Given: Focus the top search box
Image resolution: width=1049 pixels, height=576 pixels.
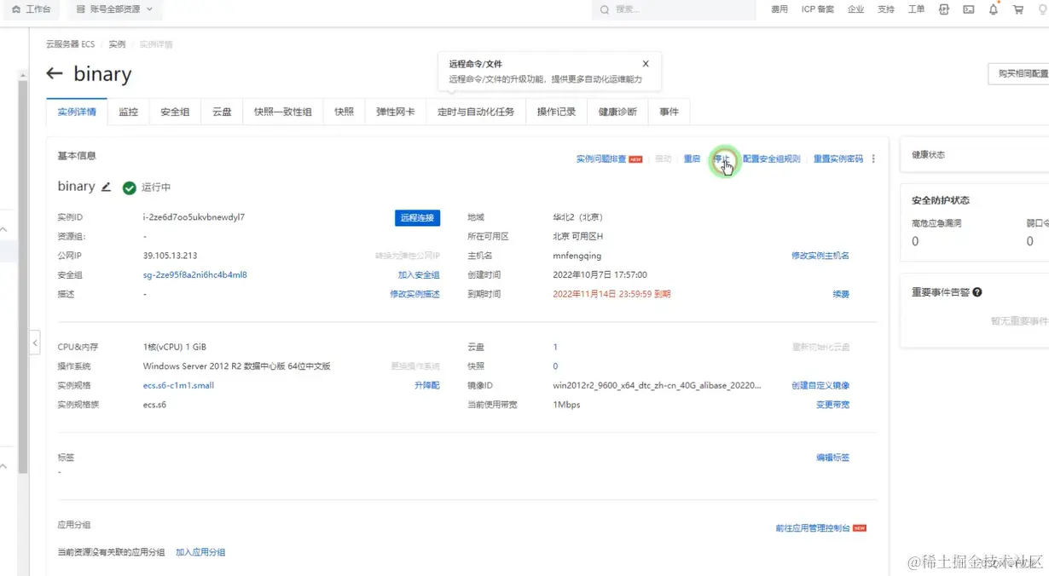Looking at the screenshot, I should point(674,9).
